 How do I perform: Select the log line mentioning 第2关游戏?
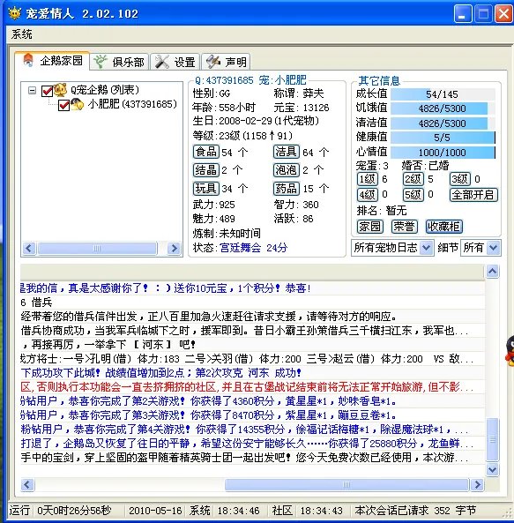252,401
